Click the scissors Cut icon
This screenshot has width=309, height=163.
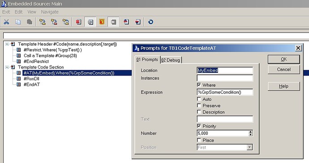[x=6, y=22]
